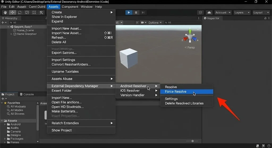This screenshot has width=272, height=148.
Task: Adjust the asset thumbnail size slider
Action: click(x=192, y=141)
